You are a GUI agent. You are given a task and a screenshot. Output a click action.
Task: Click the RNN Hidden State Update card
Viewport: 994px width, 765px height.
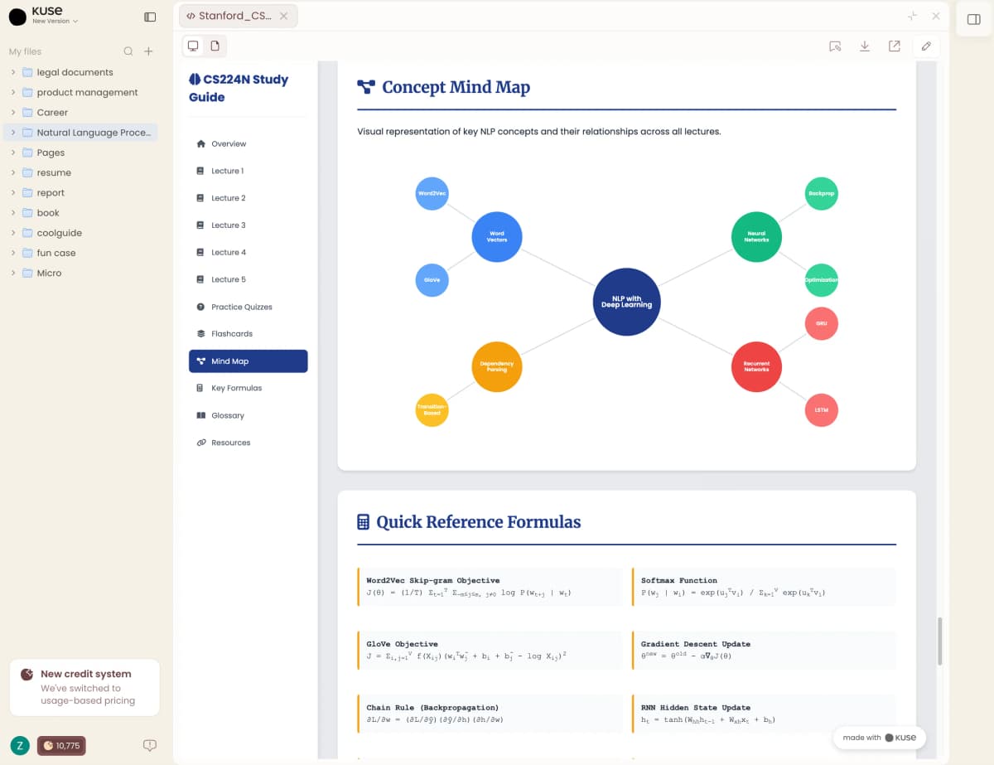click(x=764, y=714)
